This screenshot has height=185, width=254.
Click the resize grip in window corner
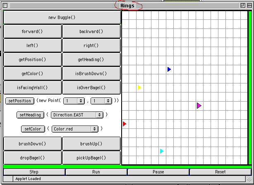(x=249, y=179)
